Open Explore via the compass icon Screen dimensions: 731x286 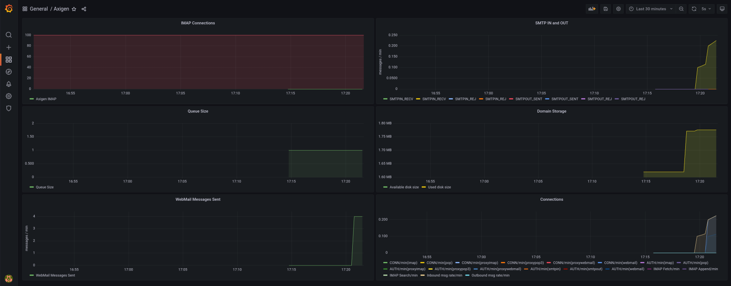tap(9, 72)
